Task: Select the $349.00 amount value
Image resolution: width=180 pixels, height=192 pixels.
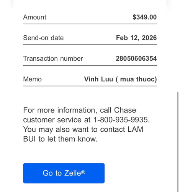Action: [145, 17]
